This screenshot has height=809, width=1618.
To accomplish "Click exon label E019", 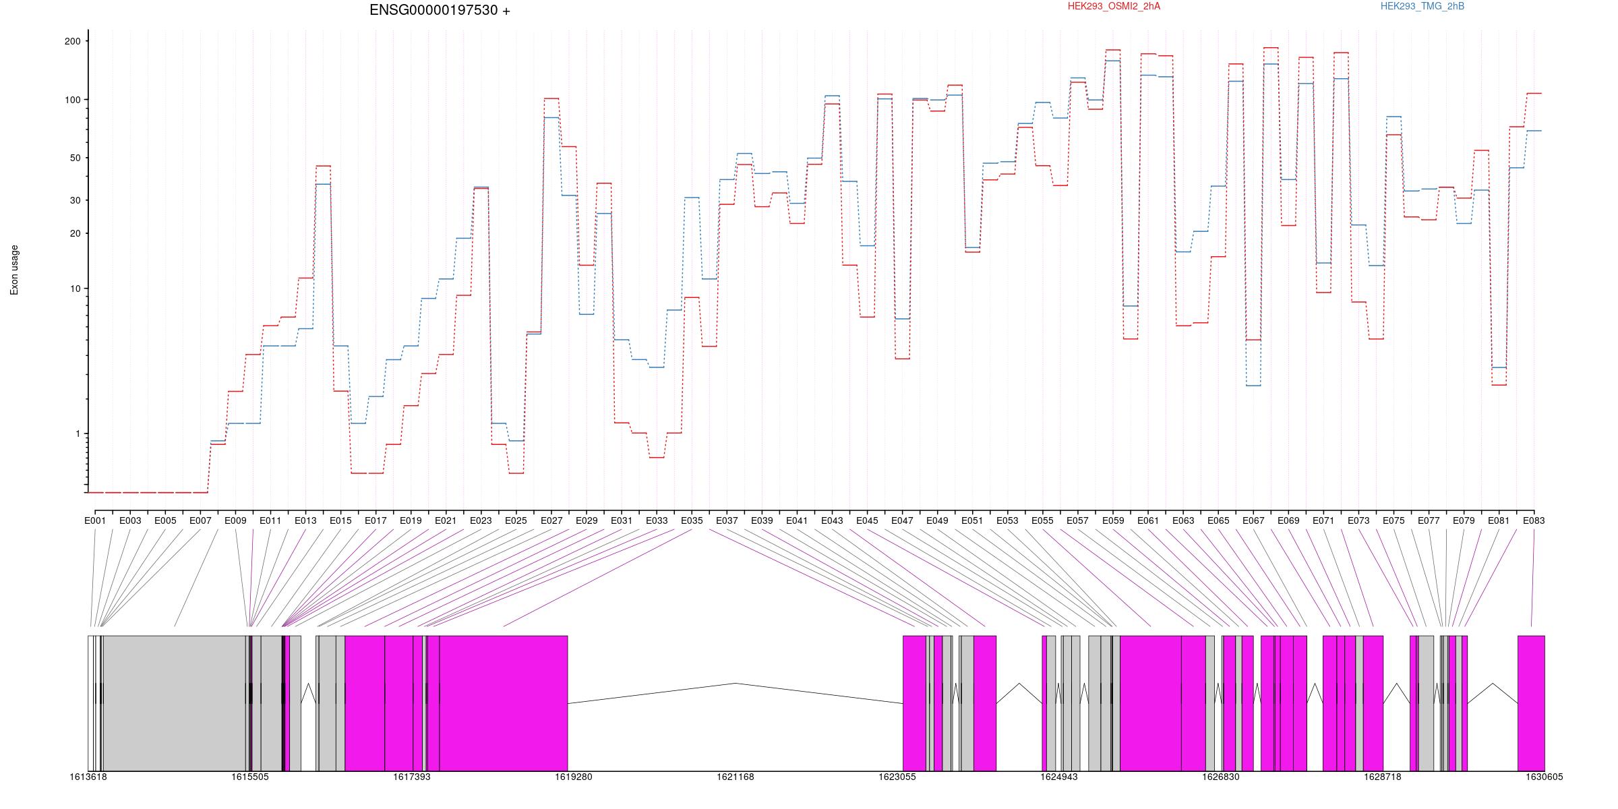I will pyautogui.click(x=411, y=520).
